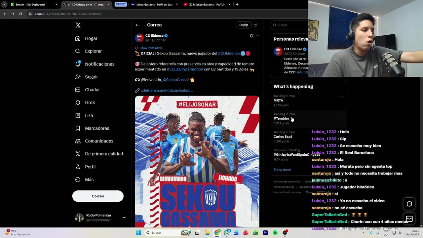Screen dimensions: 423x238
Task: Open a new browser tab
Action: 237,5
